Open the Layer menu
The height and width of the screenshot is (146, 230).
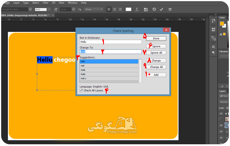click(16, 3)
